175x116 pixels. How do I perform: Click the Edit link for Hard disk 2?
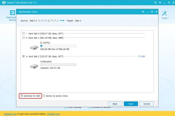pyautogui.click(x=143, y=56)
